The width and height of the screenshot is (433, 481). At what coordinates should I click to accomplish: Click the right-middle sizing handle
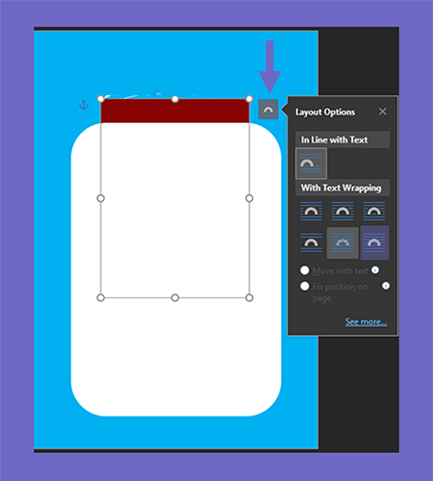[x=249, y=198]
